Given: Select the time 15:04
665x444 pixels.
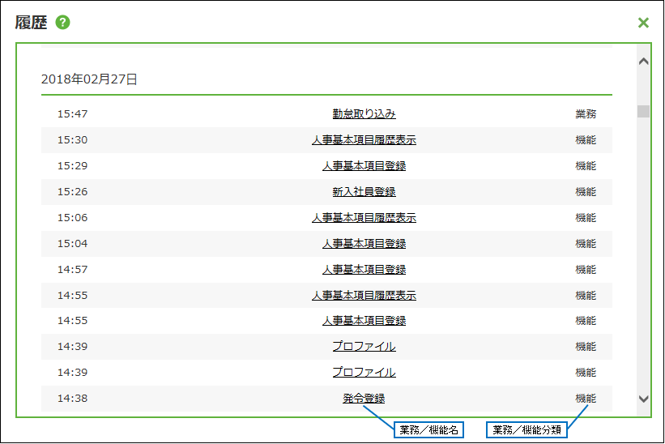Looking at the screenshot, I should point(73,243).
